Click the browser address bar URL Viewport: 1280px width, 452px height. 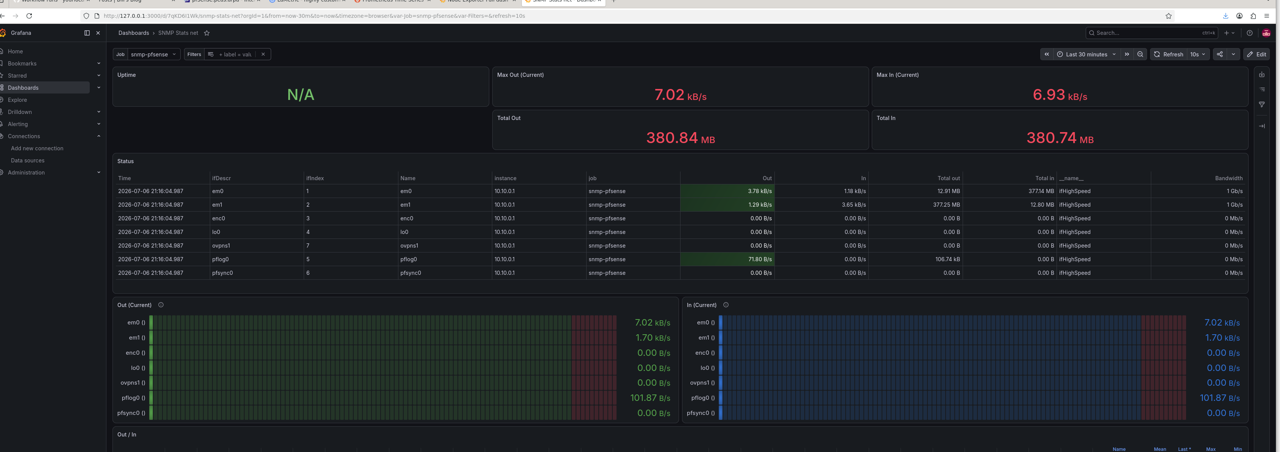[314, 16]
